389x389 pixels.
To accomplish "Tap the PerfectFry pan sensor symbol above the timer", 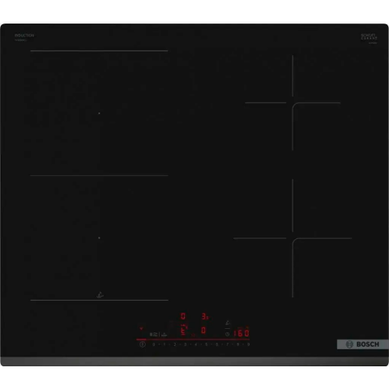I will 228,323.
